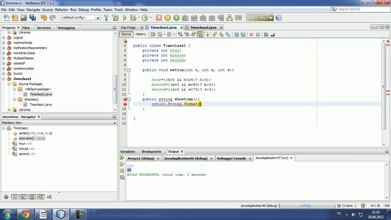
Task: Collapse the Source Packages node
Action: click(x=9, y=84)
